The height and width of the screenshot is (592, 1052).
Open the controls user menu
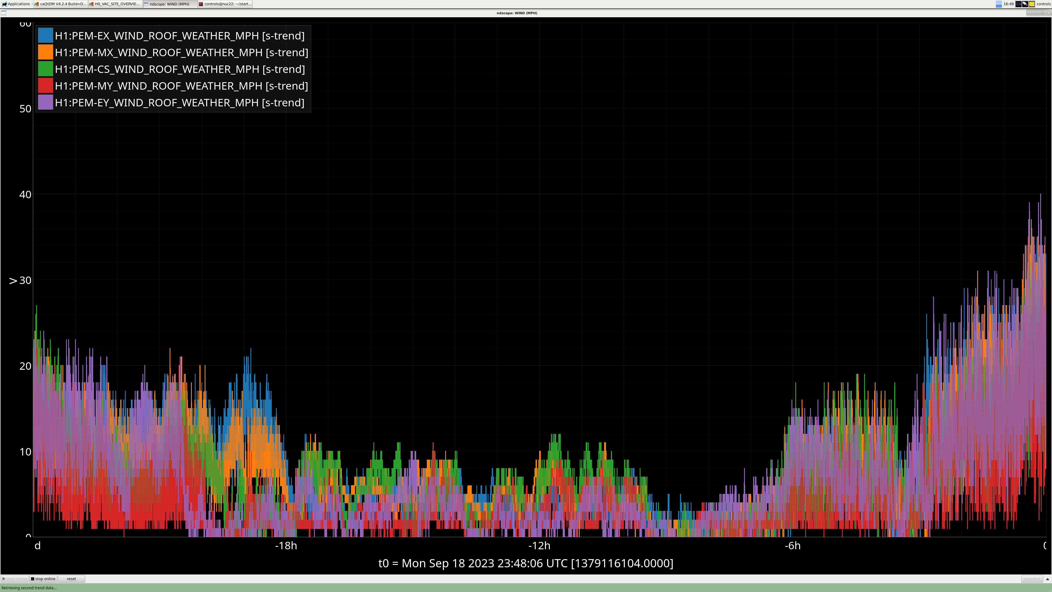(1044, 4)
